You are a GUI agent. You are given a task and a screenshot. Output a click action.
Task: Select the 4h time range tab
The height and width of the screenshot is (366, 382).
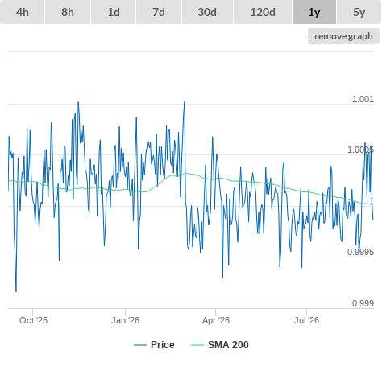click(23, 12)
